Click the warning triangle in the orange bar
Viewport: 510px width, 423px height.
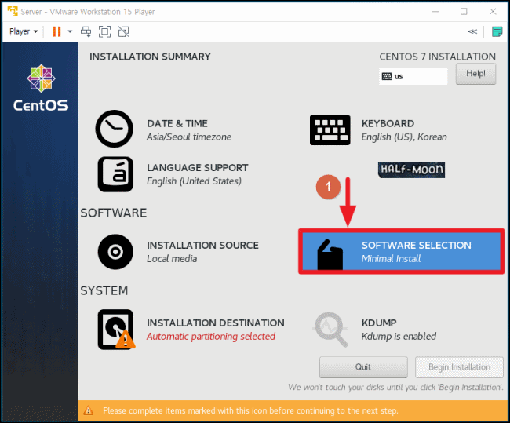tap(88, 410)
